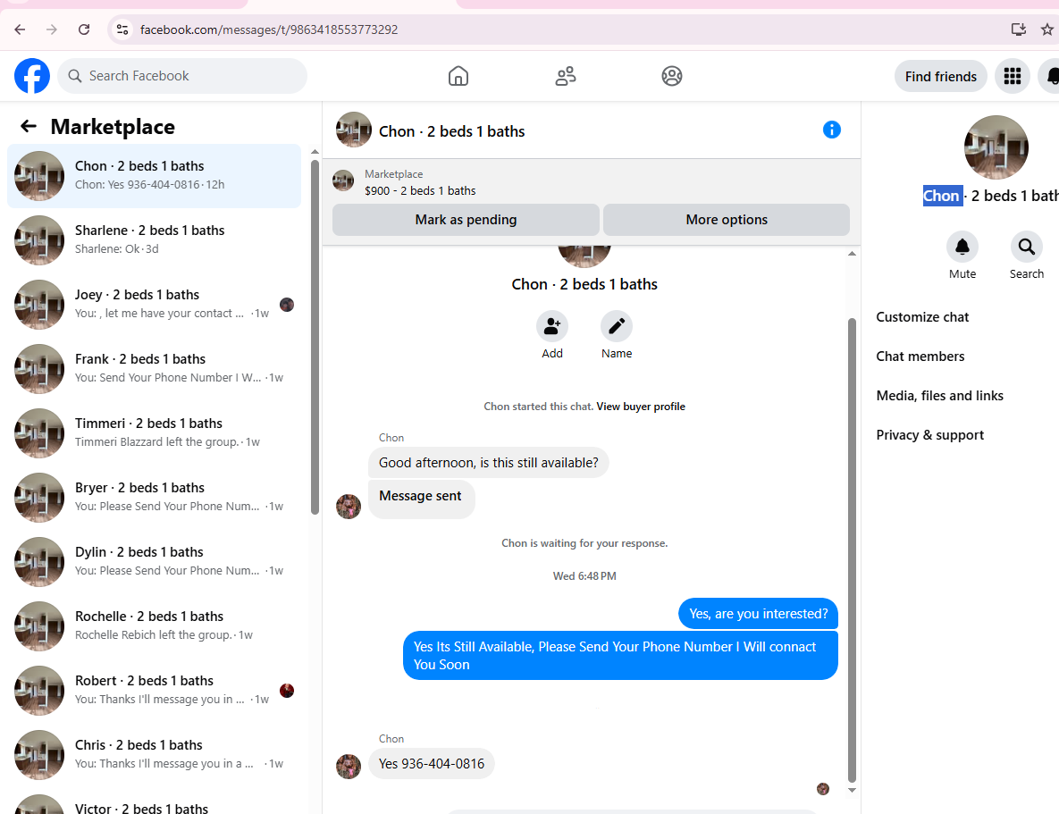Open Bryer conversation
1059x814 pixels.
154,497
